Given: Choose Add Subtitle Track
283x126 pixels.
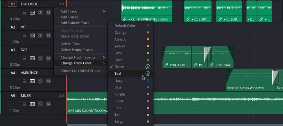Looking at the screenshot, I should click(81, 23).
